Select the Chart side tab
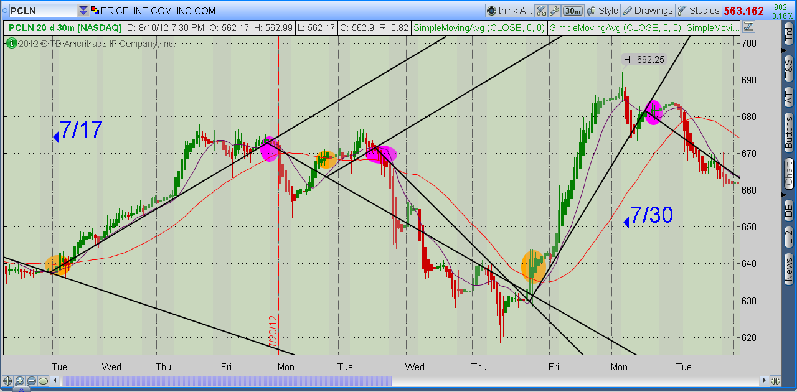The width and height of the screenshot is (797, 392). 789,174
